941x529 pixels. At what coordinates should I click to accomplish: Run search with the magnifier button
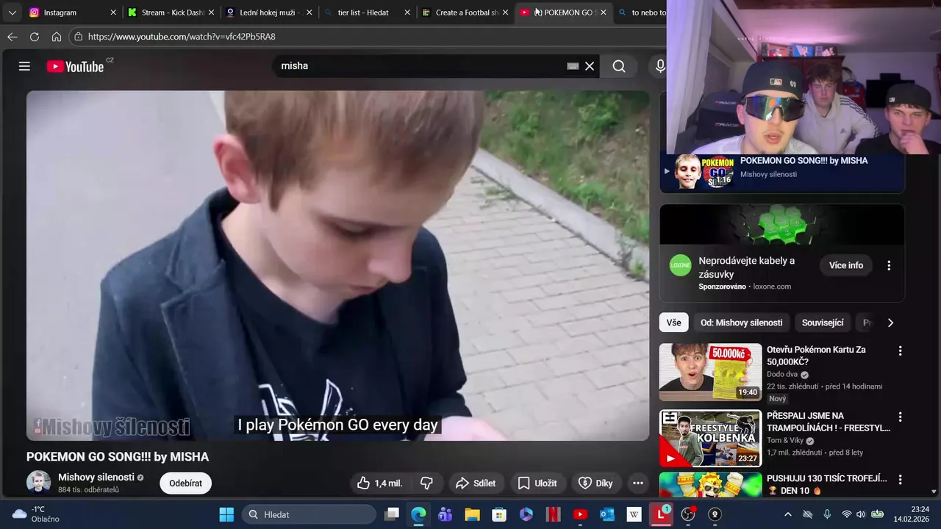point(619,66)
